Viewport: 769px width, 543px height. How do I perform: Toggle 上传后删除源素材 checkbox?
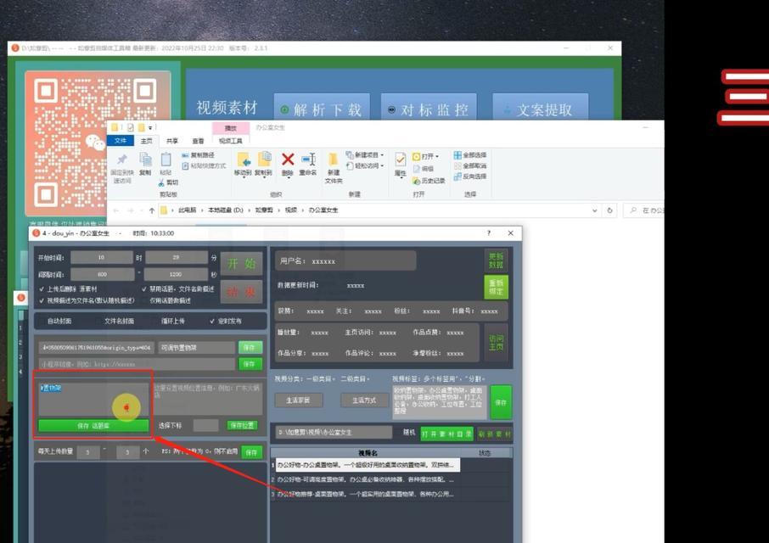pyautogui.click(x=42, y=289)
